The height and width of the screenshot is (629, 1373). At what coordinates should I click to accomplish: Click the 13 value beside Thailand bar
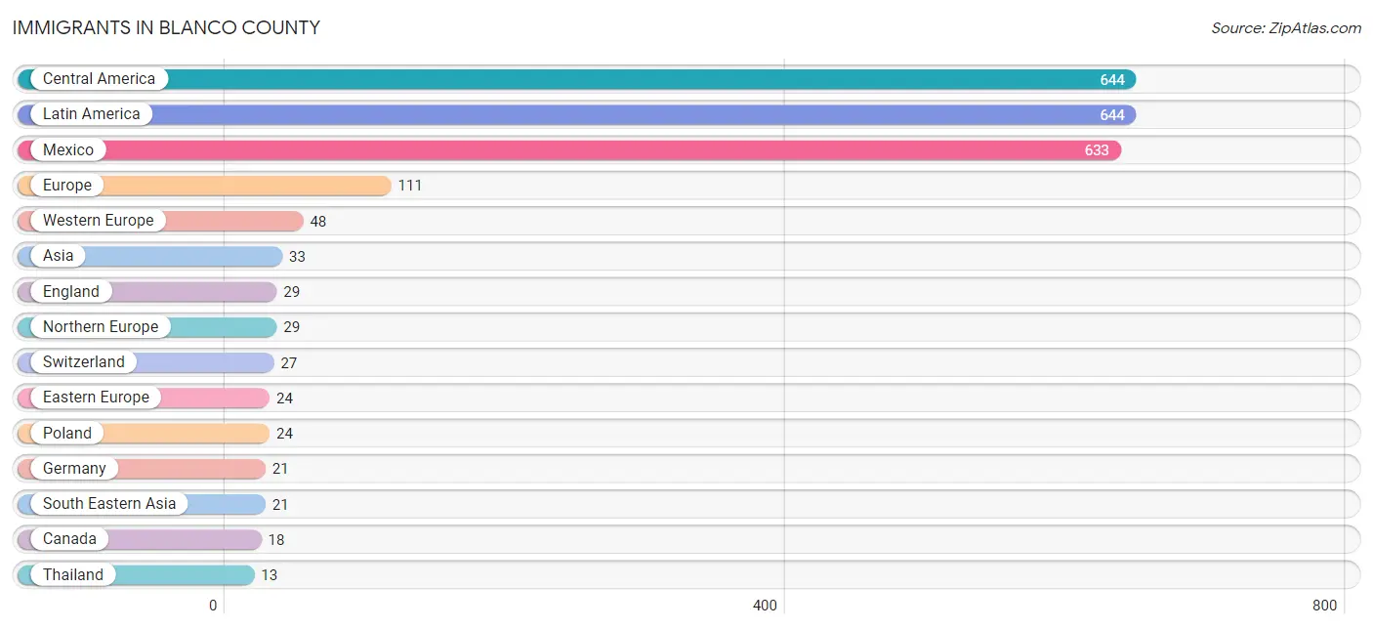(x=270, y=575)
